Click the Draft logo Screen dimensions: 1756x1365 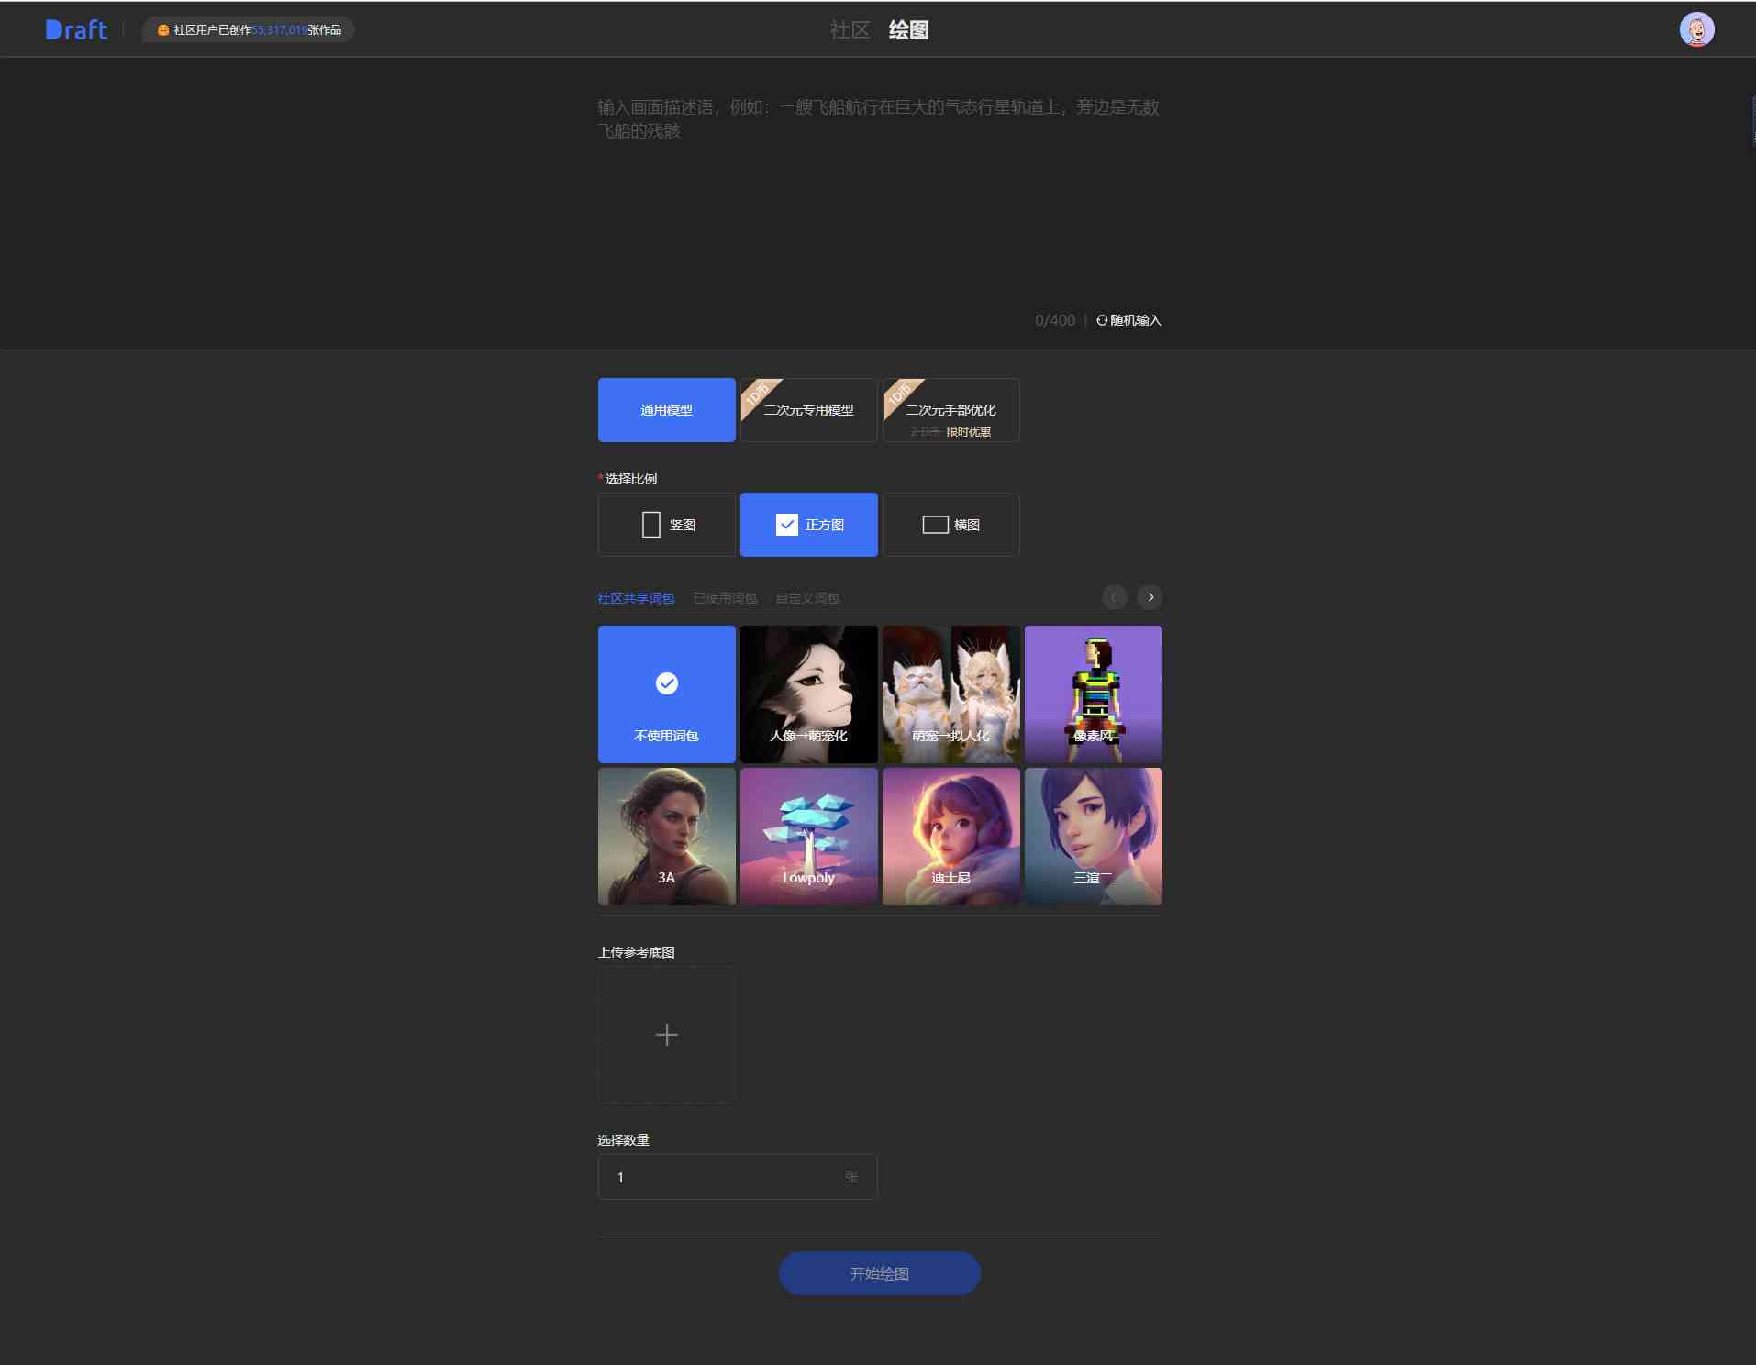click(x=77, y=29)
